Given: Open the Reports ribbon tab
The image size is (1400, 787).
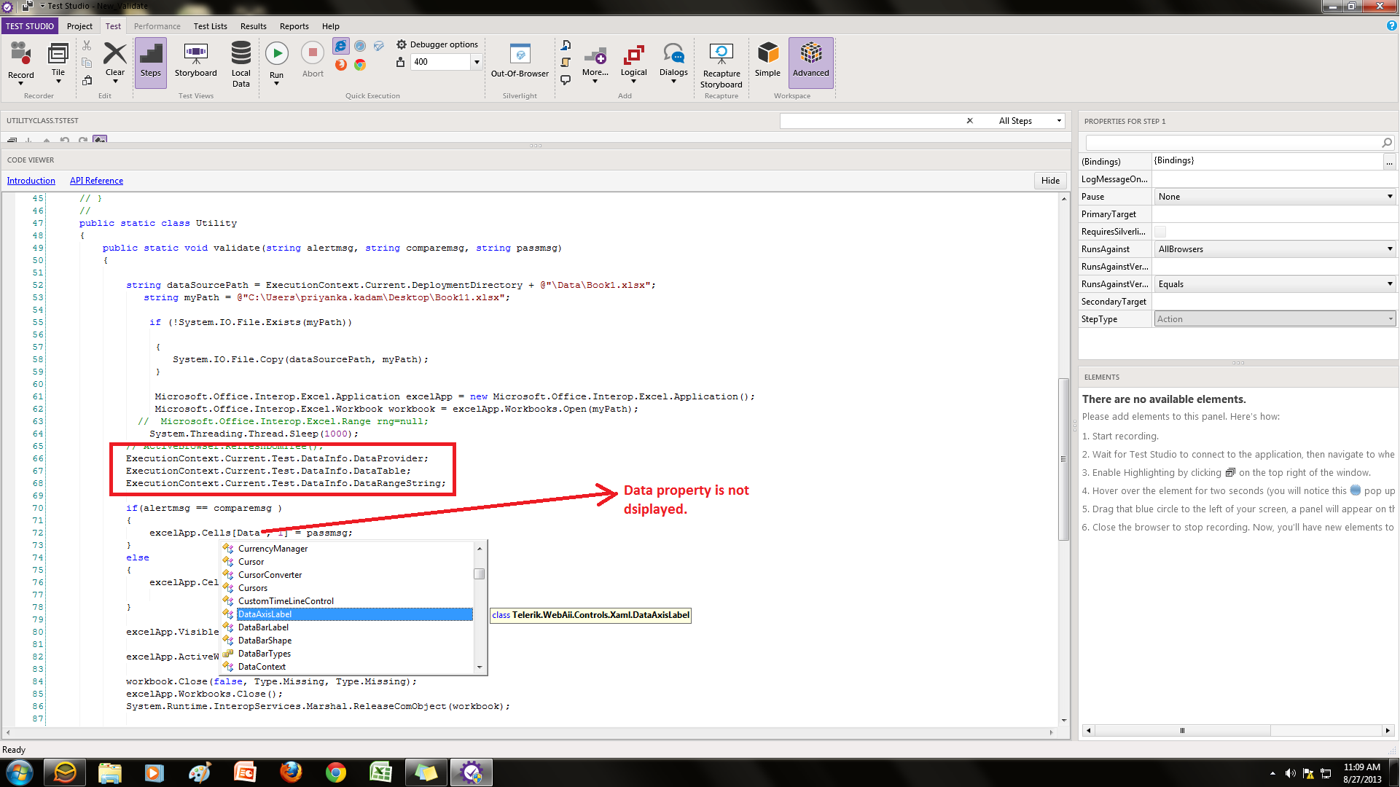Looking at the screenshot, I should click(x=294, y=26).
